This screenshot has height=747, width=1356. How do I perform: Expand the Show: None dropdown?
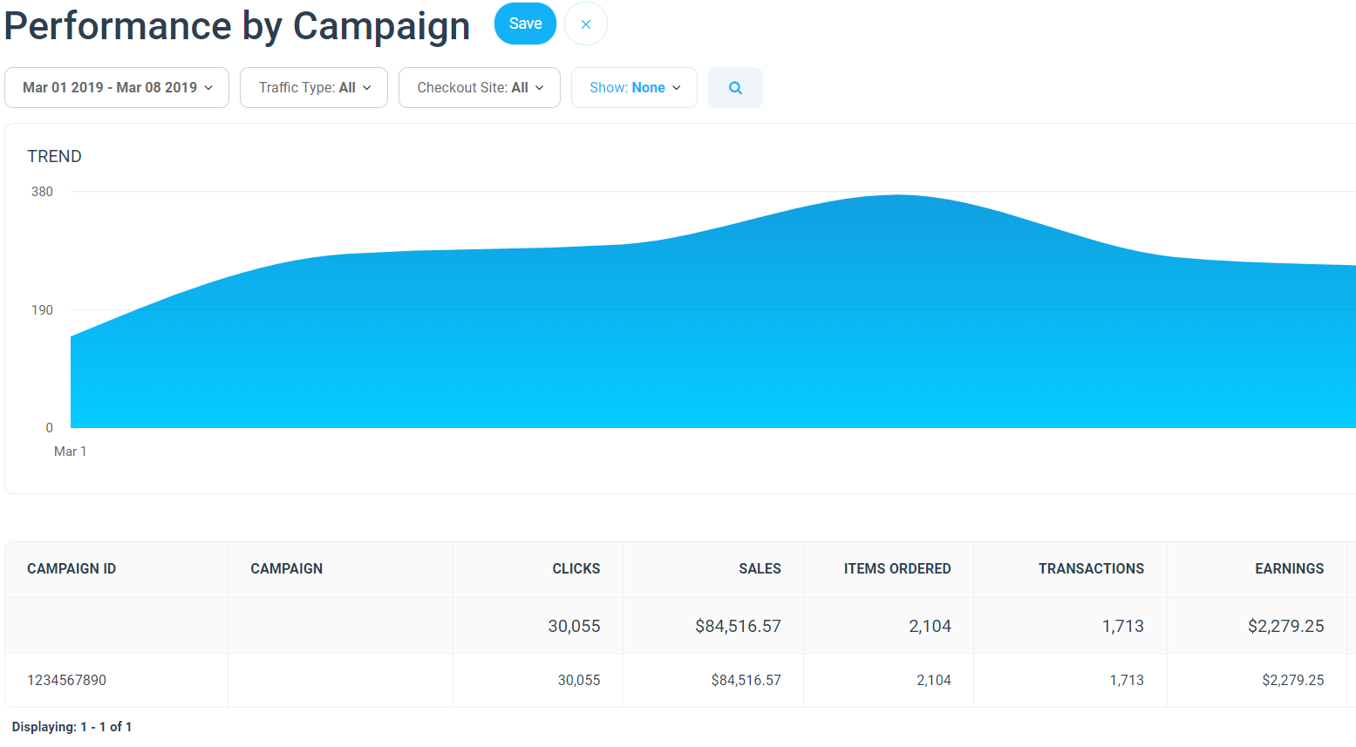pyautogui.click(x=634, y=88)
